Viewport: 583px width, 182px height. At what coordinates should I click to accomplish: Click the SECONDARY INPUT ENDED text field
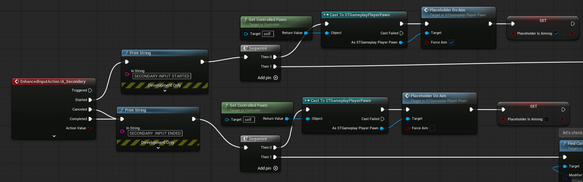tap(155, 133)
